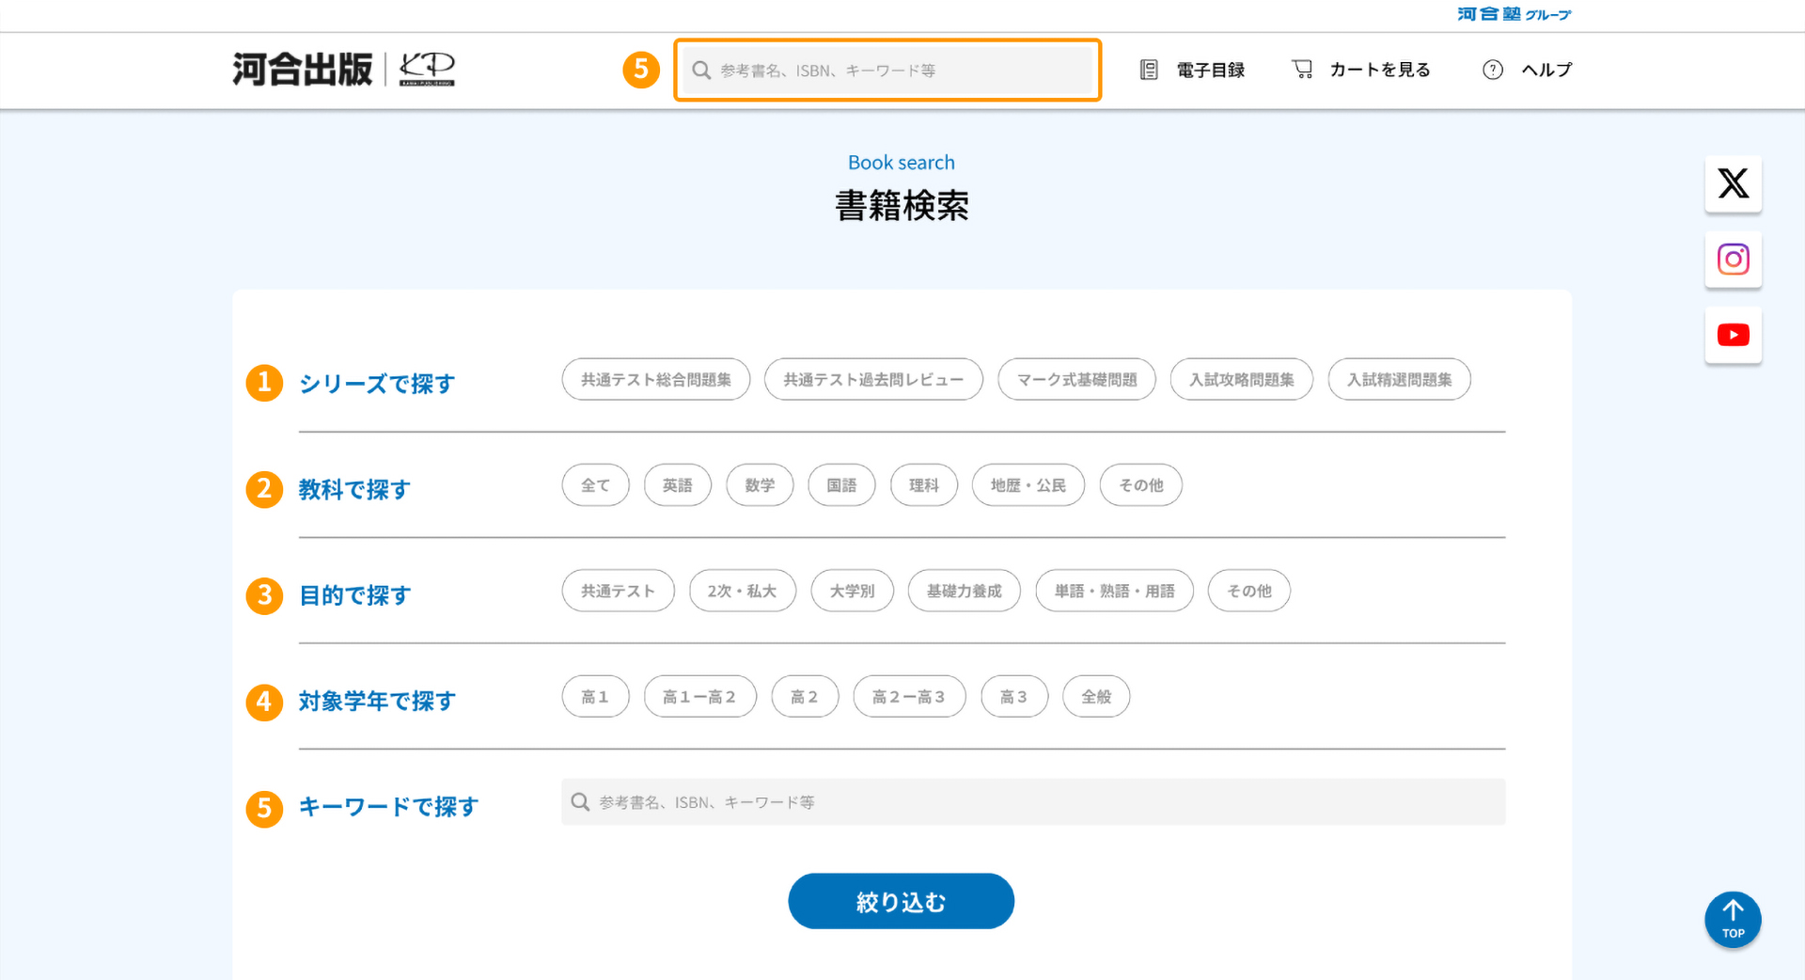Click the 電子目録 catalog icon
Screen dimensions: 1805x980
[x=1149, y=70]
